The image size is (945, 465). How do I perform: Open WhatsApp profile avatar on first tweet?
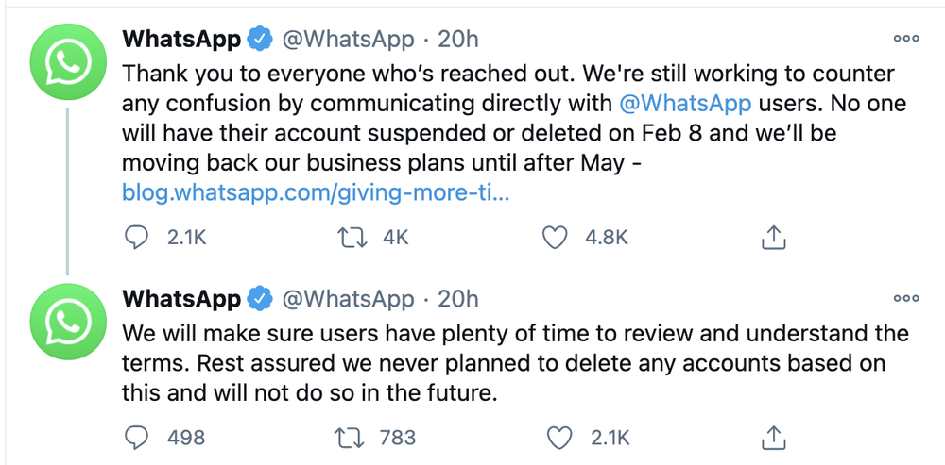click(x=67, y=61)
